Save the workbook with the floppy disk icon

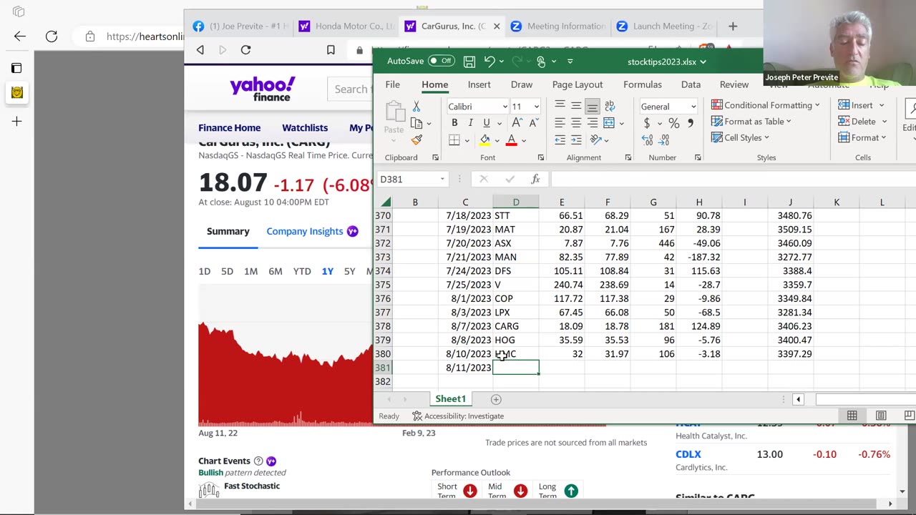click(469, 62)
